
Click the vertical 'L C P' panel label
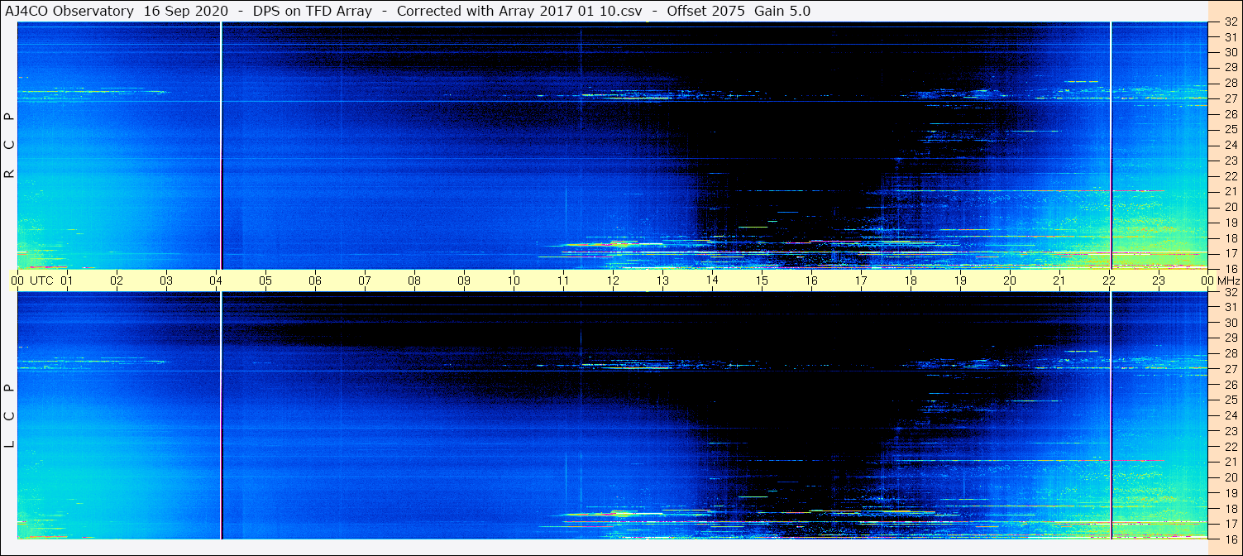point(10,416)
